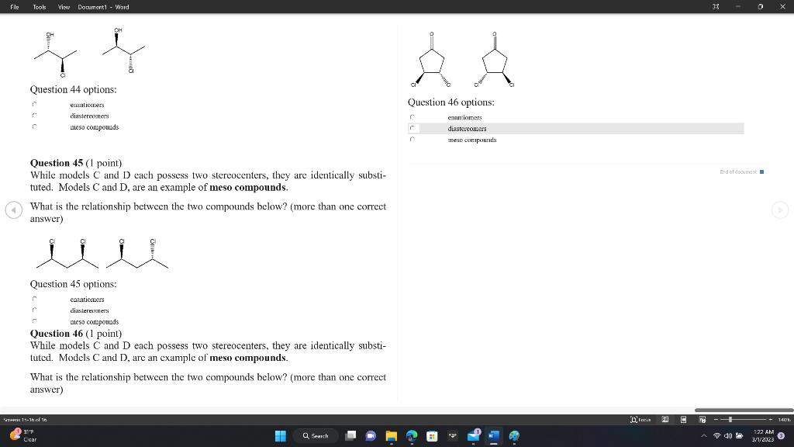The image size is (794, 447).
Task: Open the Tools menu
Action: coord(39,7)
